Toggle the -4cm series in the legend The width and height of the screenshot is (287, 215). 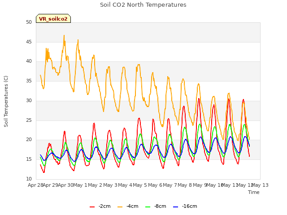(x=128, y=206)
